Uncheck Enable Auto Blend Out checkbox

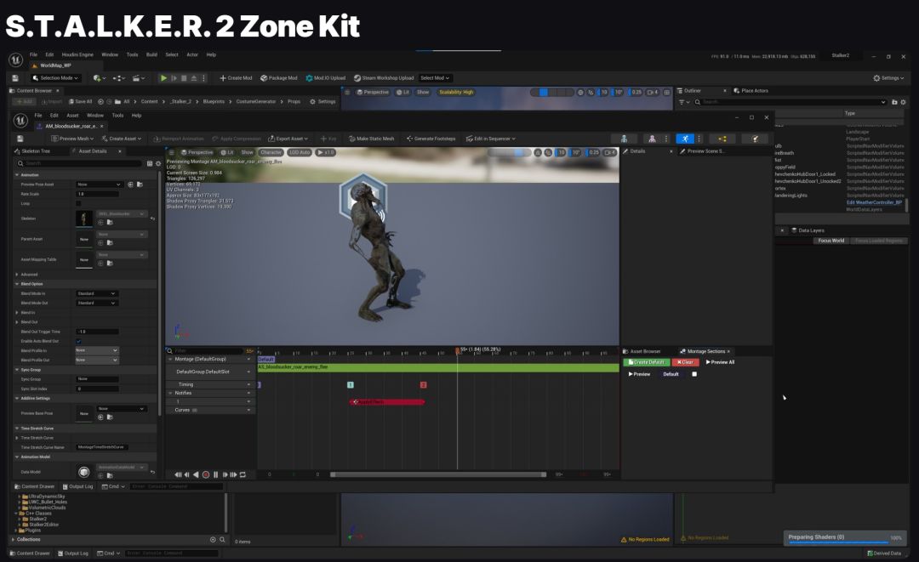click(79, 341)
